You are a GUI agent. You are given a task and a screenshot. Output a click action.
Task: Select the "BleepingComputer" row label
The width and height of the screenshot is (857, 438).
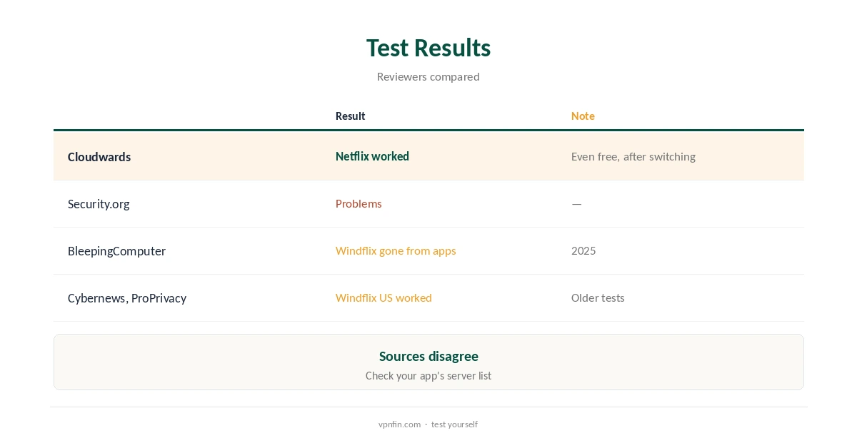coord(116,251)
